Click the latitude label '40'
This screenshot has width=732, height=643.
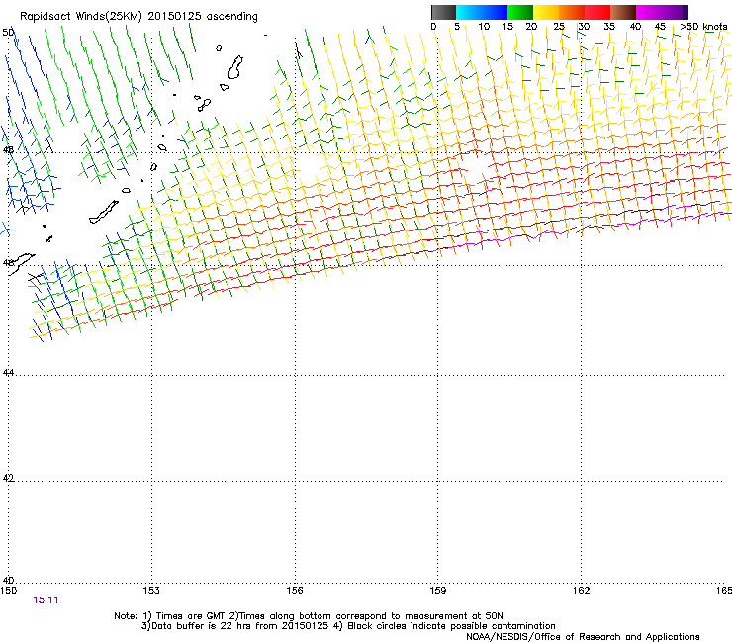pos(8,580)
